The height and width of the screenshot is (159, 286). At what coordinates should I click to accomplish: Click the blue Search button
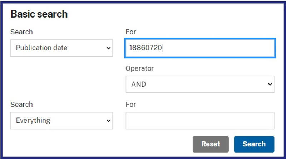pyautogui.click(x=254, y=144)
